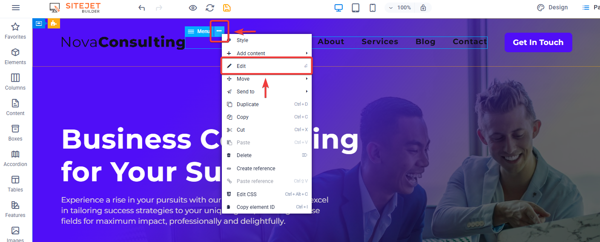Image resolution: width=600 pixels, height=242 pixels.
Task: Open the 100% zoom dropdown
Action: click(399, 8)
